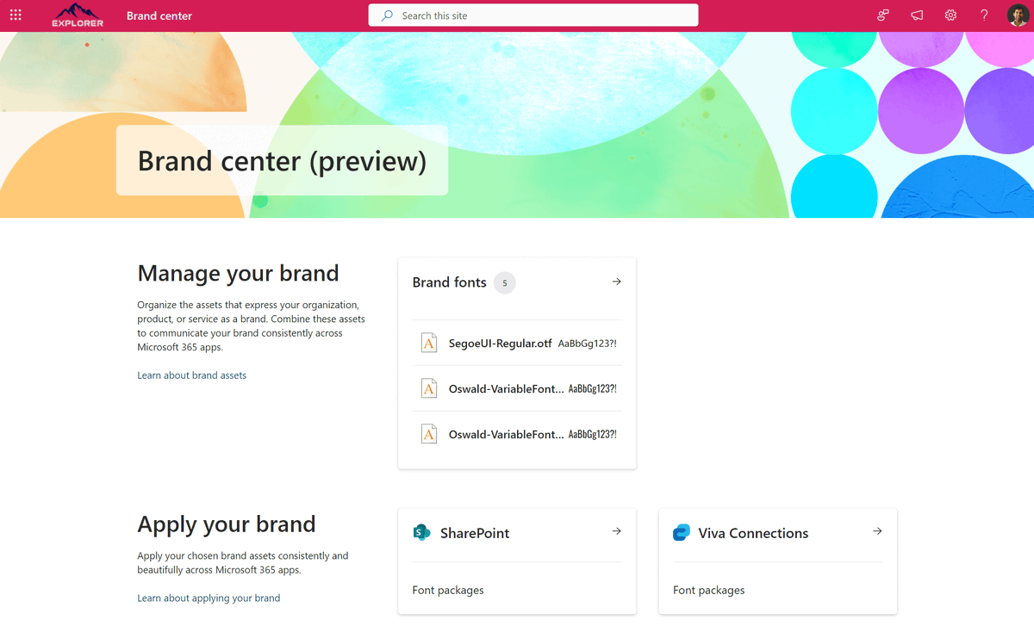Click the Explorer mountain logo
1034x632 pixels.
point(78,15)
